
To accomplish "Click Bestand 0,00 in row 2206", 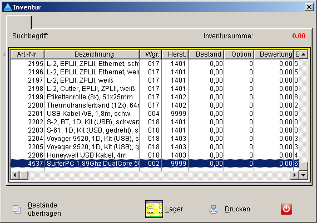I will [x=216, y=155].
